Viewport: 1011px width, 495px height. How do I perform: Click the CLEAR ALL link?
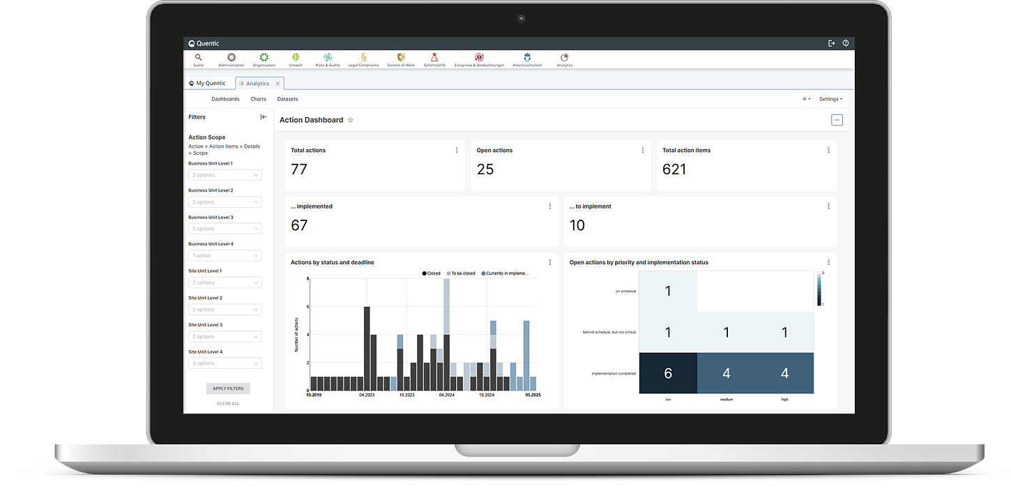228,404
